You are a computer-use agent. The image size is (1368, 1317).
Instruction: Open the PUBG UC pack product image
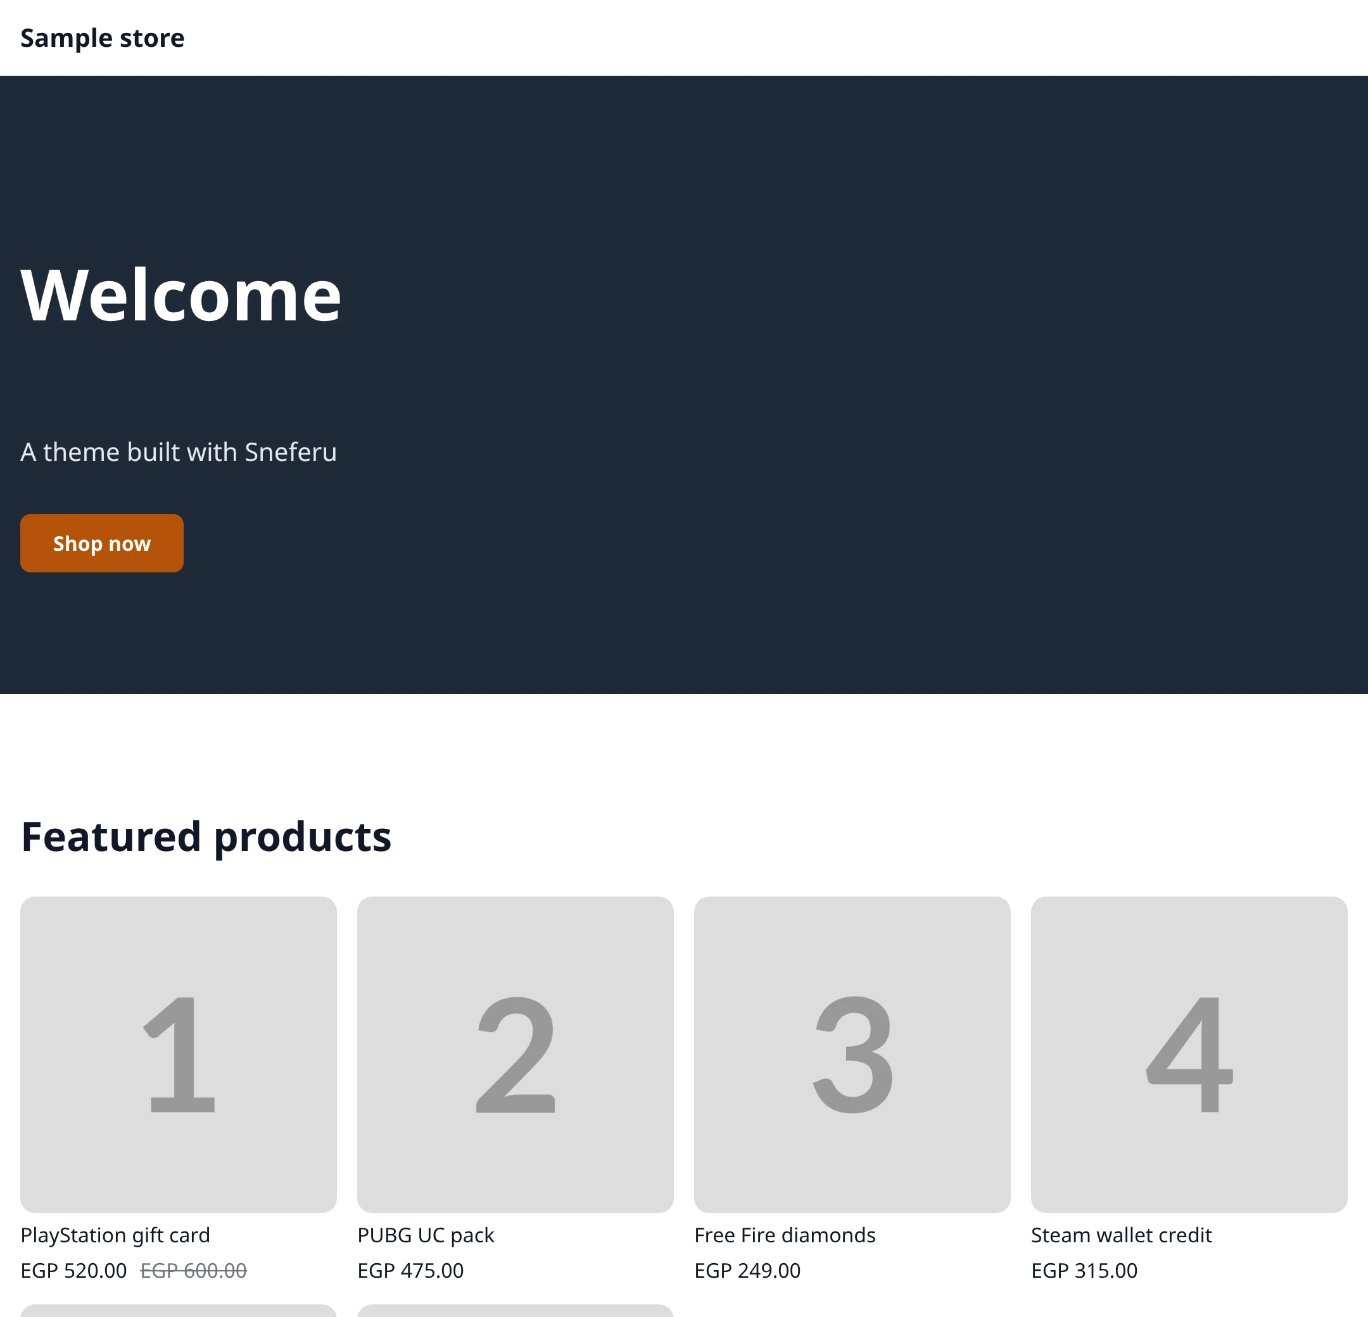(x=515, y=1055)
